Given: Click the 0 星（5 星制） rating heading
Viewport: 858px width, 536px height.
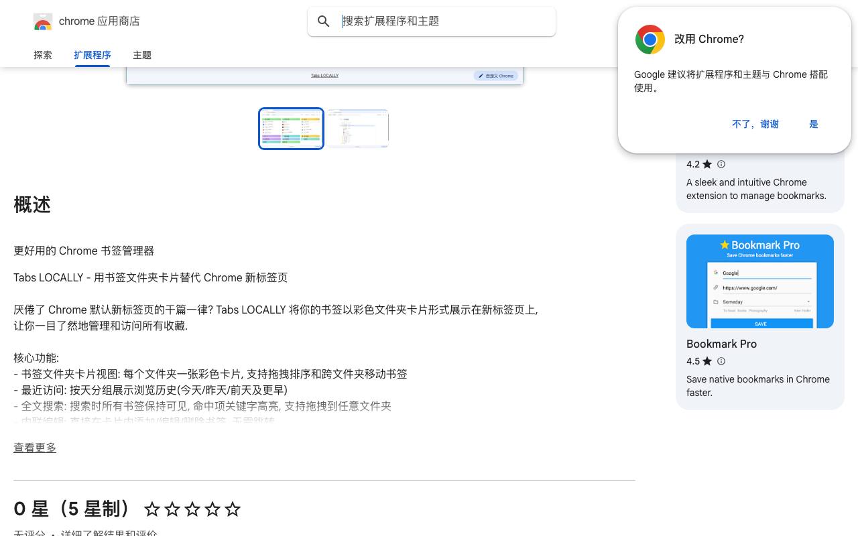Looking at the screenshot, I should tap(72, 509).
